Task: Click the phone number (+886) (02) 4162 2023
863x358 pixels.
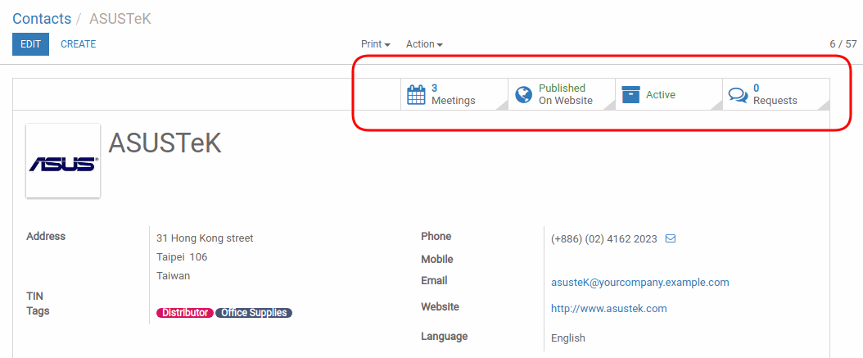Action: (x=603, y=239)
